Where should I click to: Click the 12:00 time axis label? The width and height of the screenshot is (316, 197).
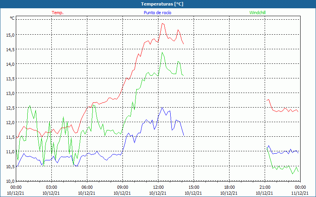(158, 188)
